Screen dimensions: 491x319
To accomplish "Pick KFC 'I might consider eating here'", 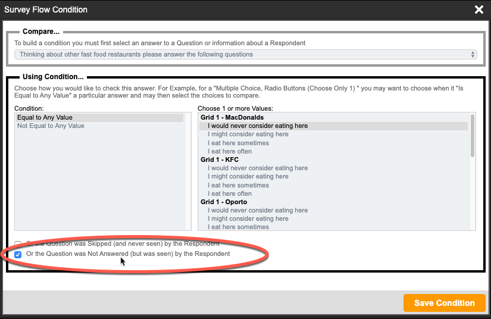I will pyautogui.click(x=248, y=177).
